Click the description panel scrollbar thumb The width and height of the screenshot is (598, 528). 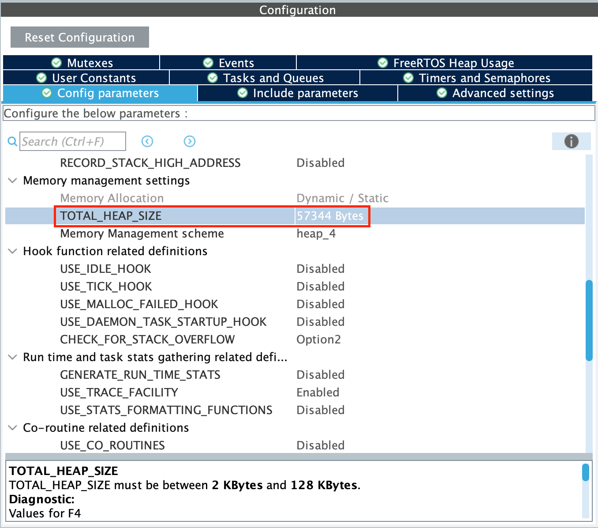[586, 472]
